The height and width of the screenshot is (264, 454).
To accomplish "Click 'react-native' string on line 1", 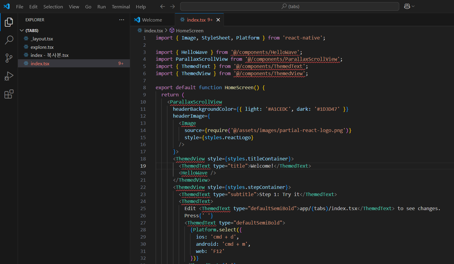I will click(x=303, y=38).
